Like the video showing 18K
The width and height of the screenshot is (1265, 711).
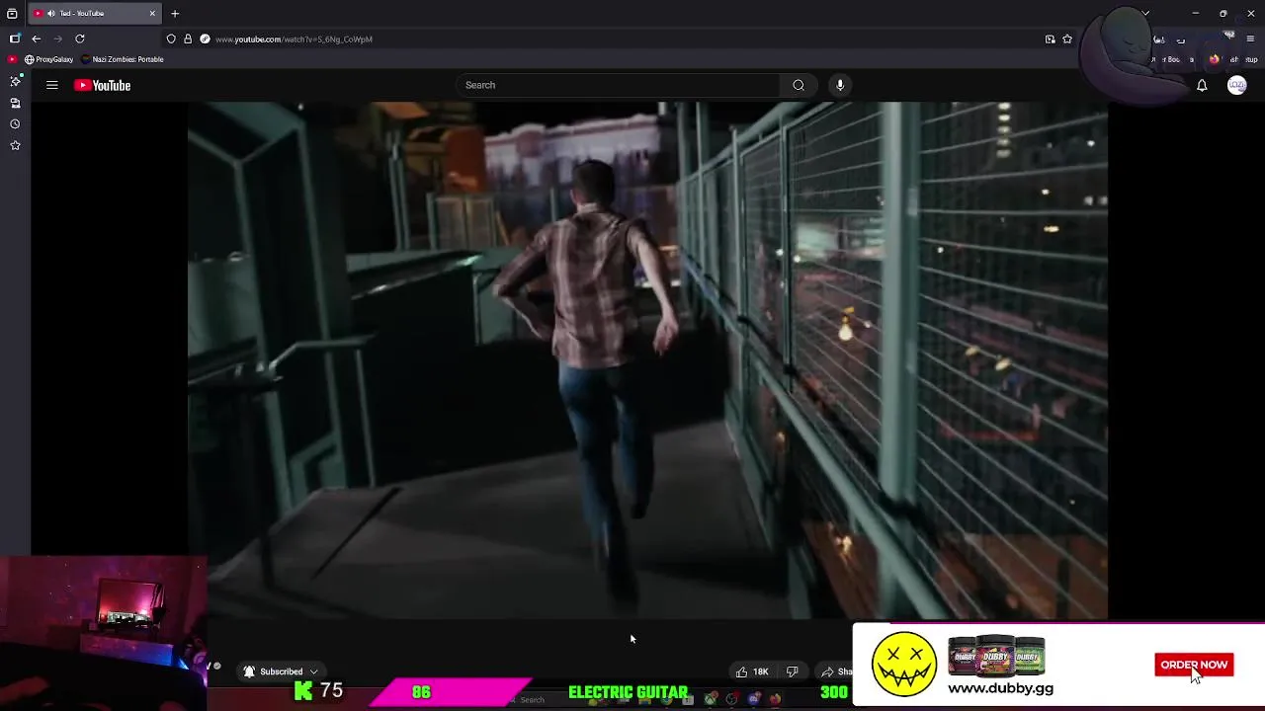(751, 671)
